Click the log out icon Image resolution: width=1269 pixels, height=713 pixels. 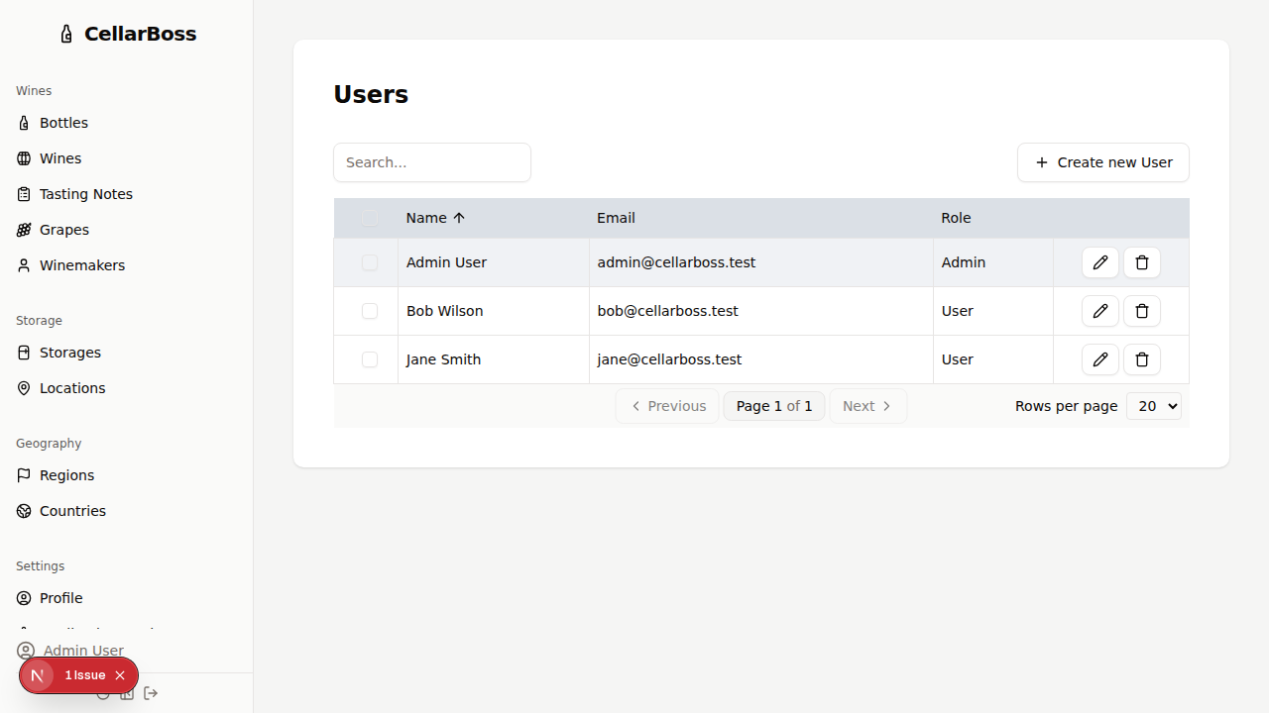[151, 693]
